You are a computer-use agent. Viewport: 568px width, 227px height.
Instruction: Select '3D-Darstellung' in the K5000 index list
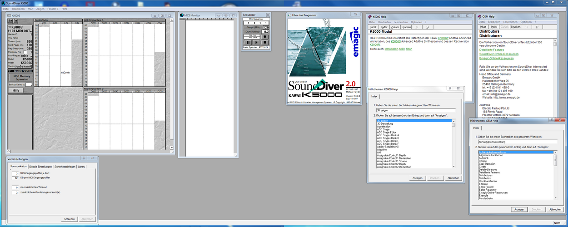[x=385, y=123]
